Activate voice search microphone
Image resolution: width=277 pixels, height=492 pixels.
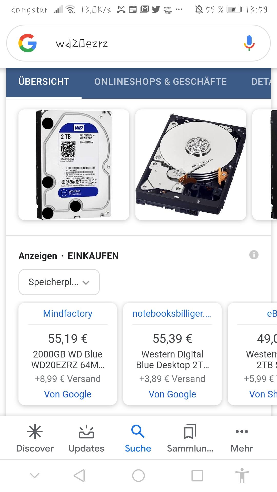click(249, 43)
